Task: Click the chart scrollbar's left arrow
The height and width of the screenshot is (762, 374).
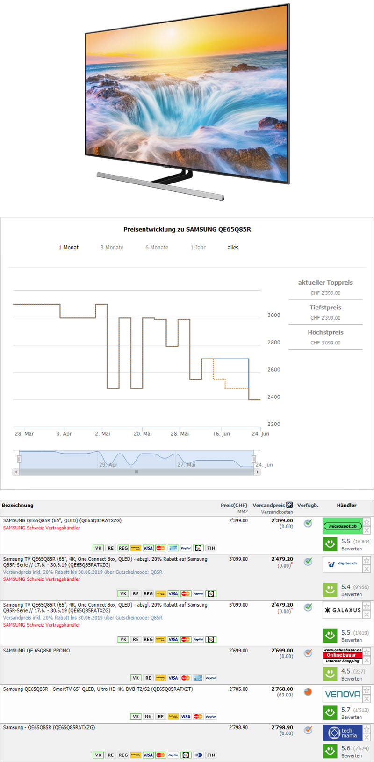Action: click(16, 472)
